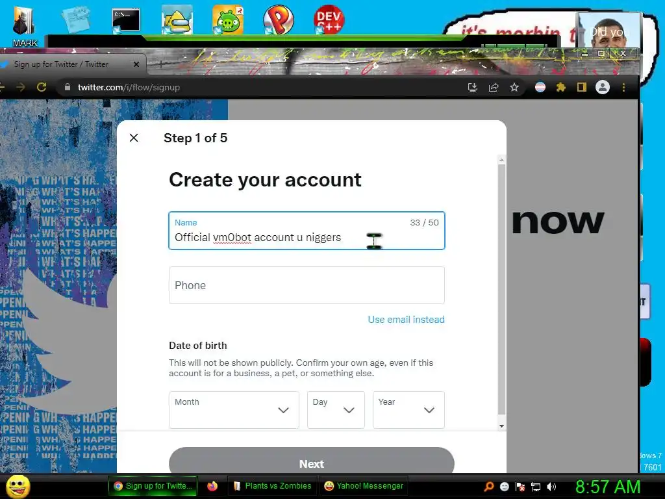
Task: Open the Extensions puzzle piece menu
Action: point(560,88)
